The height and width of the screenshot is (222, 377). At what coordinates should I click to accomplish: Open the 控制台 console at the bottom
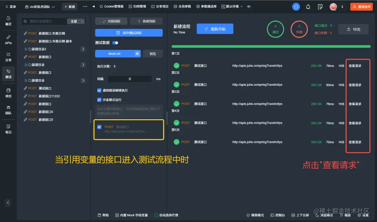pos(278,215)
